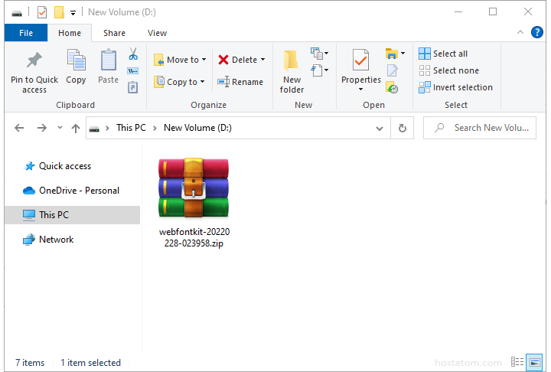The width and height of the screenshot is (551, 372).
Task: Click the Refresh button beside address bar
Action: (x=402, y=129)
